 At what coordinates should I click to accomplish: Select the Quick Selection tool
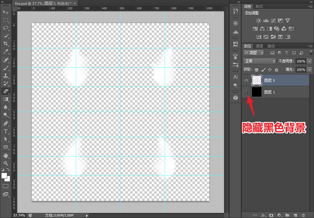6,36
